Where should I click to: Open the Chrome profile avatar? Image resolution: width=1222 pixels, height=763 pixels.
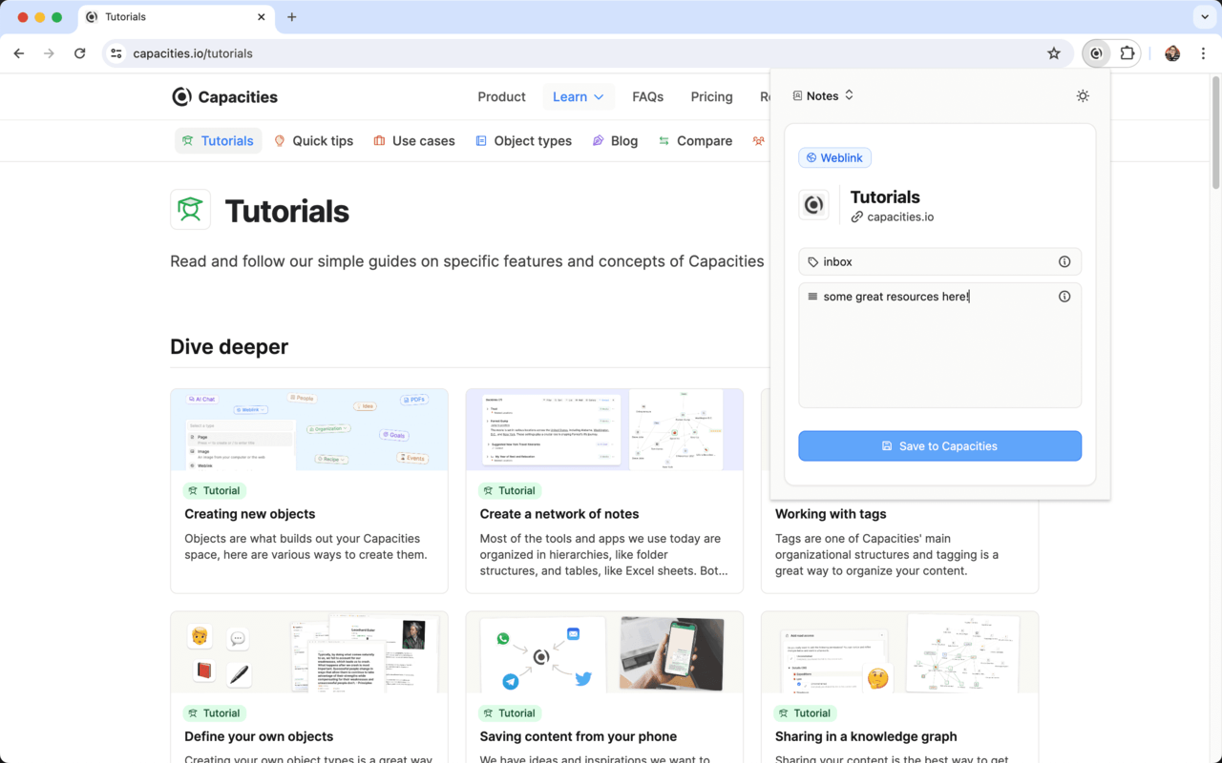pyautogui.click(x=1172, y=53)
